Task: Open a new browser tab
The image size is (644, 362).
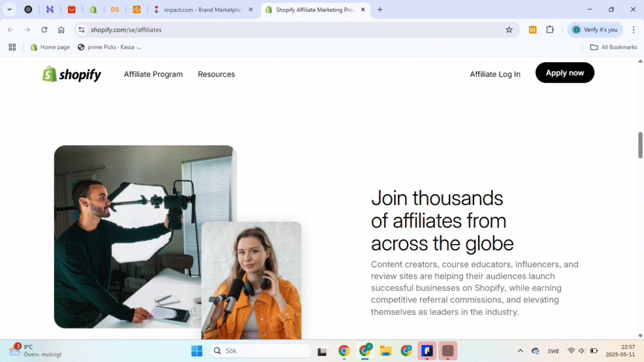Action: click(380, 9)
